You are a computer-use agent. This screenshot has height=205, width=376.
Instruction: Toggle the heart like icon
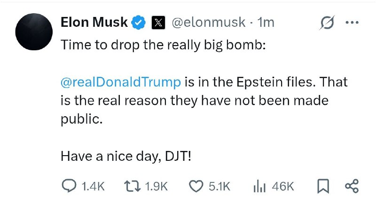(196, 186)
